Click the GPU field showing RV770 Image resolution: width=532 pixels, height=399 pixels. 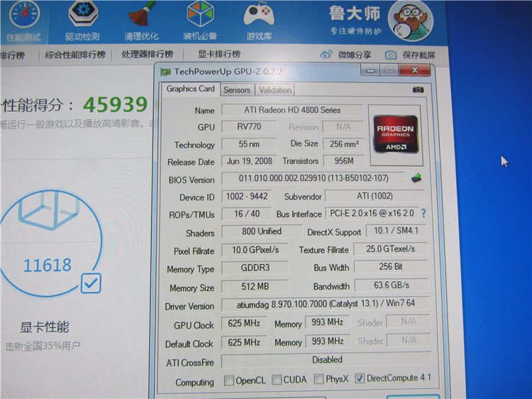pyautogui.click(x=249, y=126)
